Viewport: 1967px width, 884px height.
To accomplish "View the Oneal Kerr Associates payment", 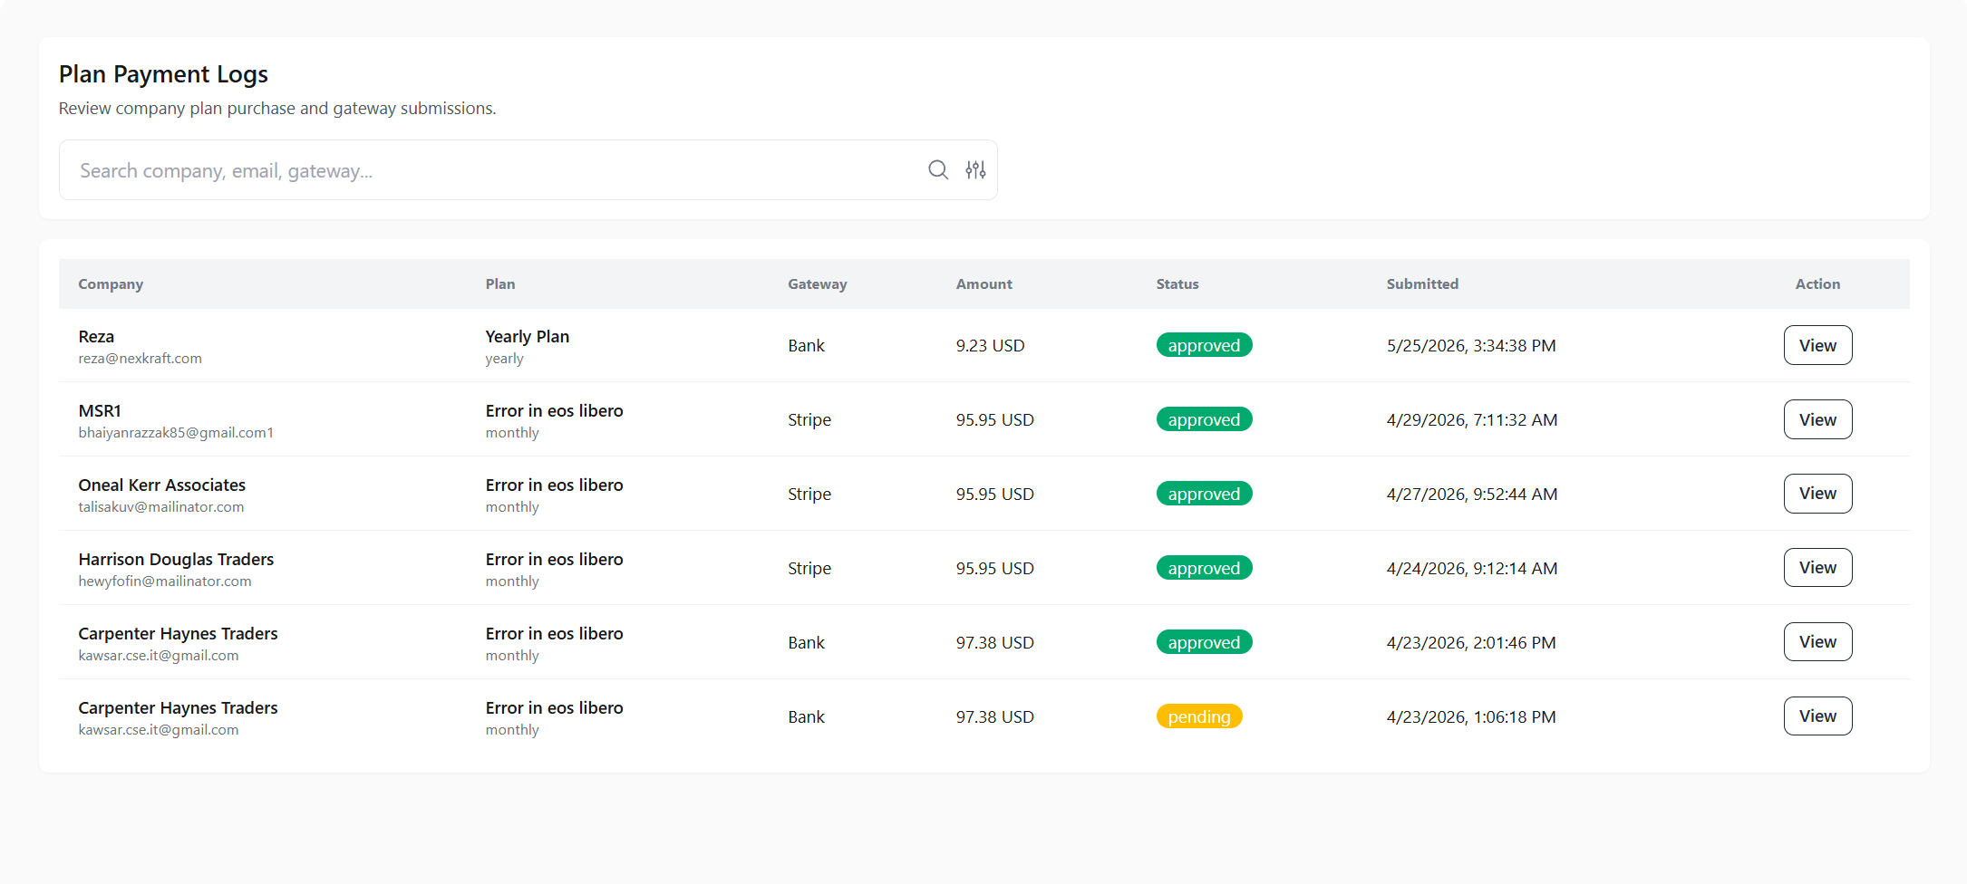I will click(1817, 494).
